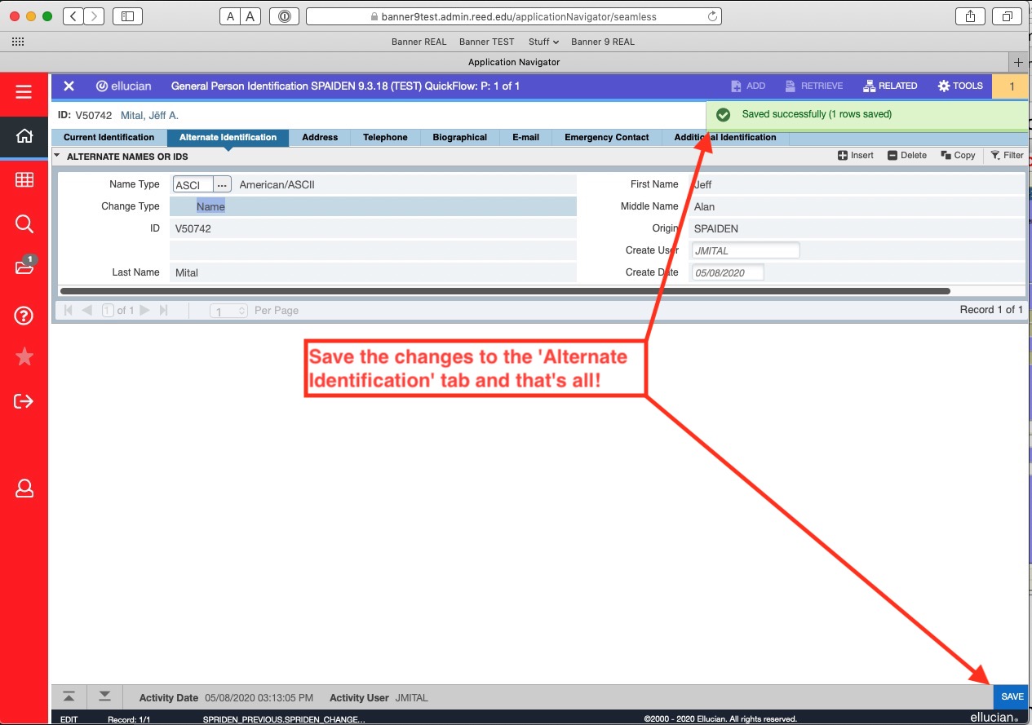Image resolution: width=1032 pixels, height=725 pixels.
Task: Click the Home icon in sidebar
Action: coord(24,136)
